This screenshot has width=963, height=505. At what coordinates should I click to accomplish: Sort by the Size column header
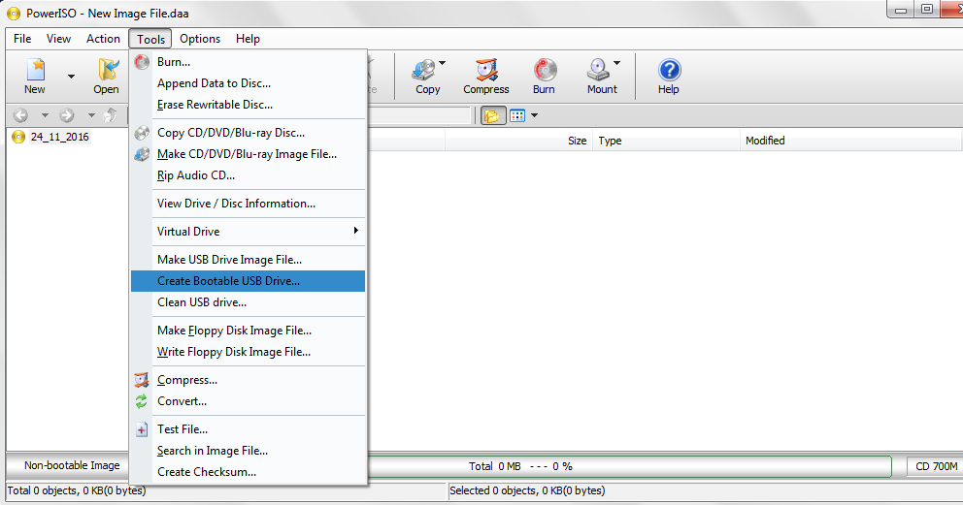coord(518,141)
